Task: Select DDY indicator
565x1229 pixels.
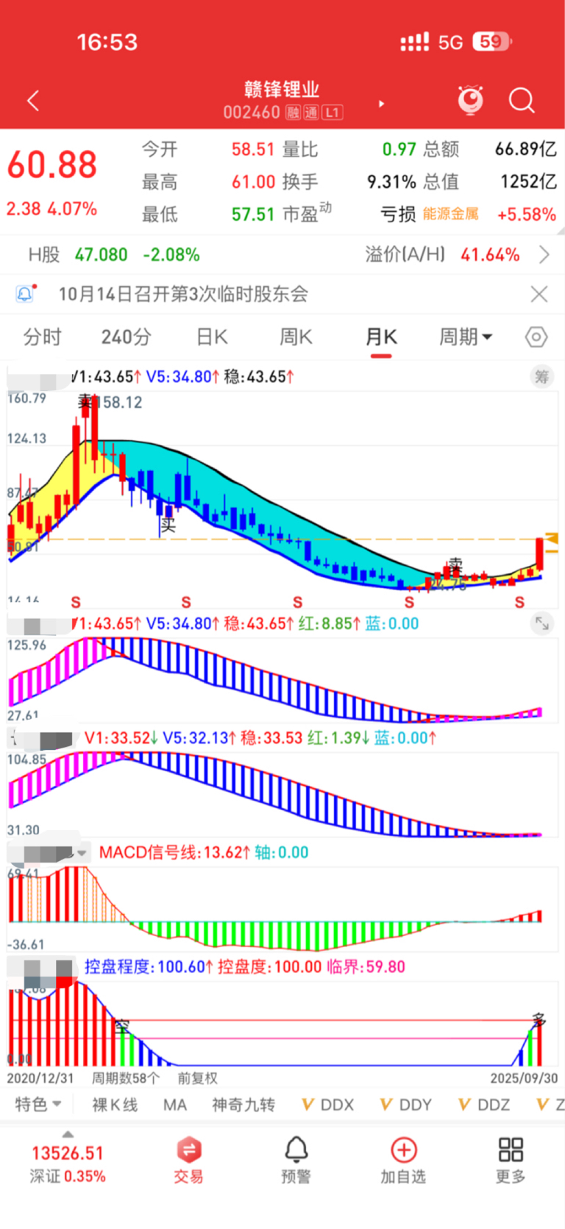Action: 406,1105
